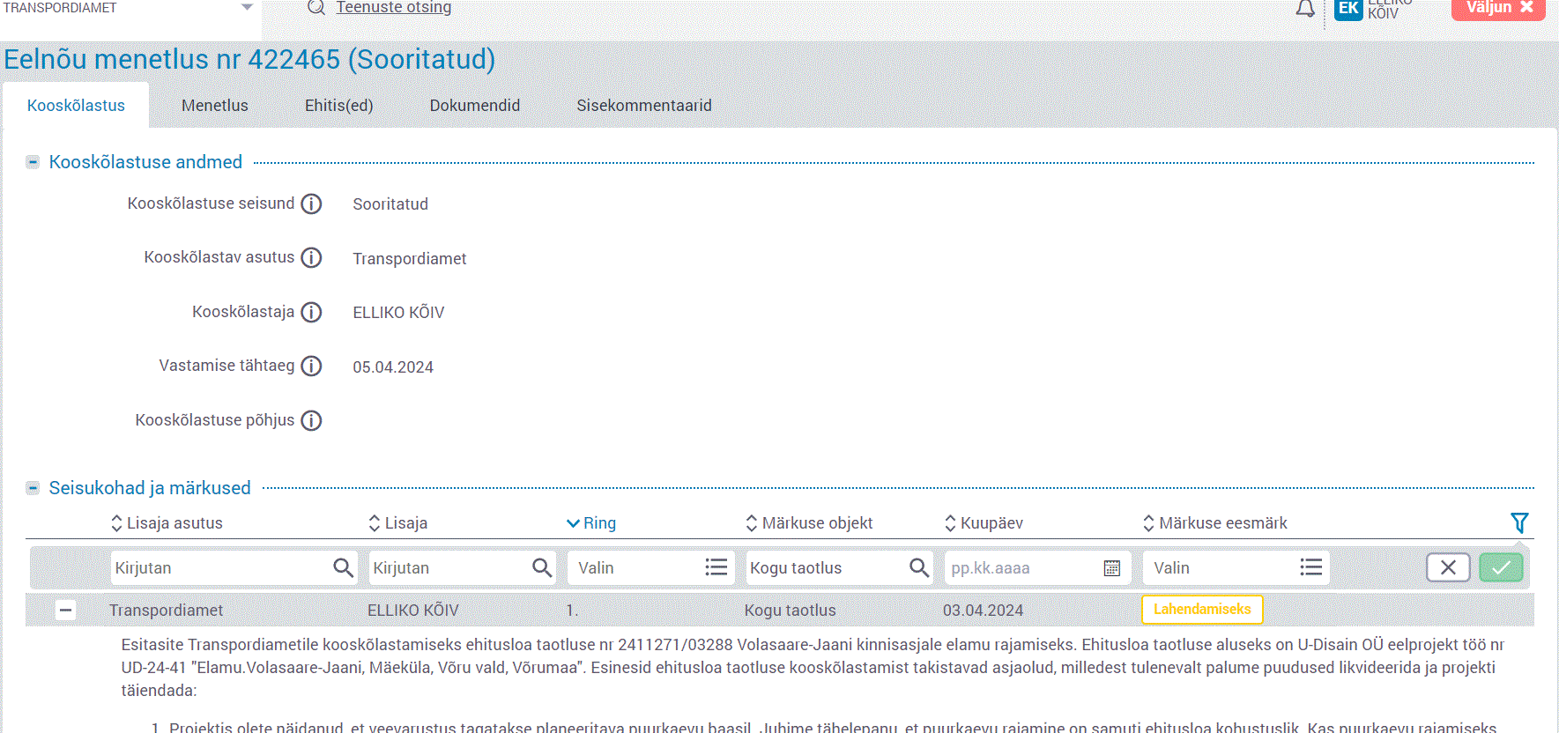Switch to the Dokumendid tab
1559x733 pixels.
click(475, 106)
